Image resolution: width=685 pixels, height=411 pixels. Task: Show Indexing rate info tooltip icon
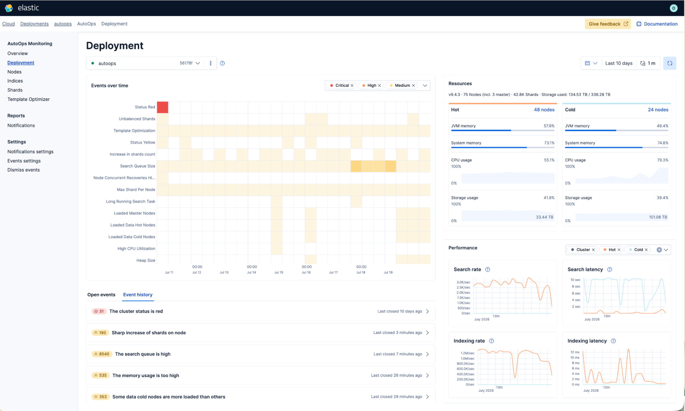(491, 341)
